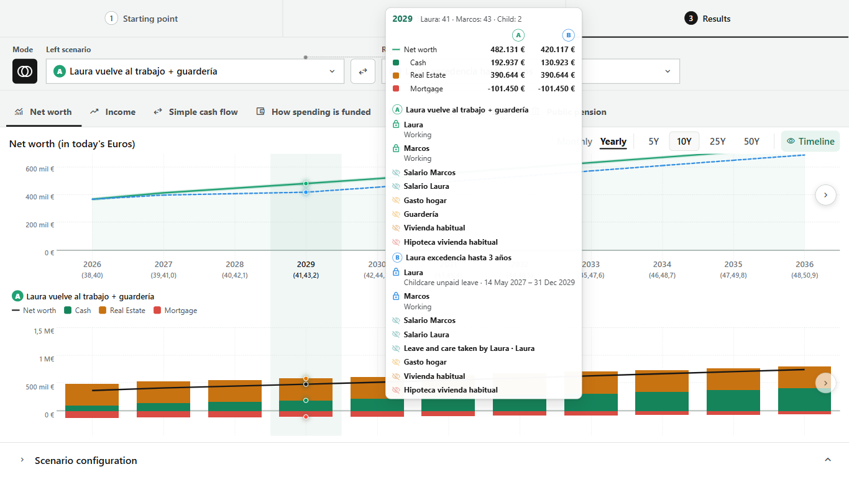849x477 pixels.
Task: Click Mortgage in the bar chart legend
Action: tap(175, 311)
